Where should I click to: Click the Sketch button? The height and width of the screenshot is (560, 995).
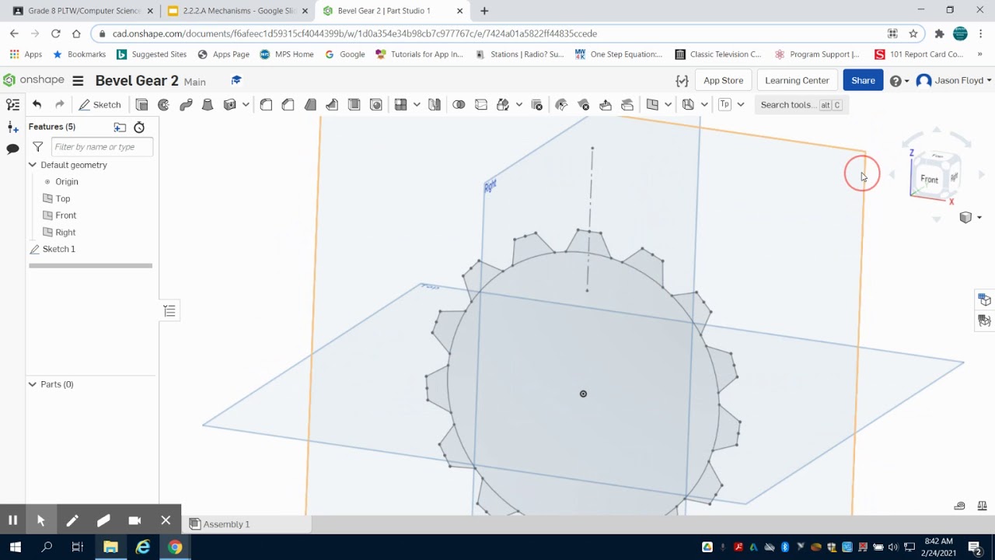tap(100, 105)
